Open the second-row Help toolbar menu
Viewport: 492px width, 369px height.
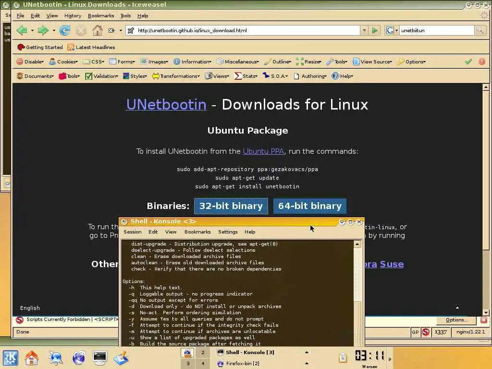[x=342, y=76]
